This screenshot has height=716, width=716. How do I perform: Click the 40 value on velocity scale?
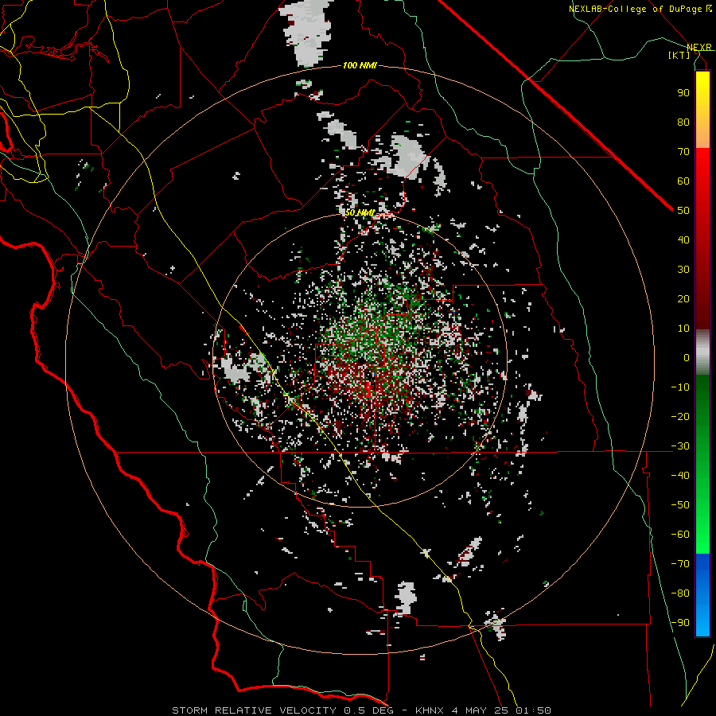(x=683, y=239)
